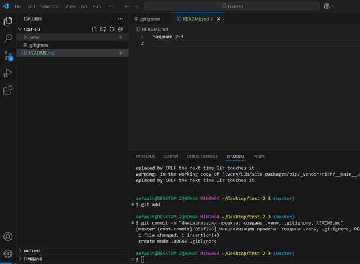Open the Explorer view in activity bar
360x264 pixels.
[x=8, y=21]
